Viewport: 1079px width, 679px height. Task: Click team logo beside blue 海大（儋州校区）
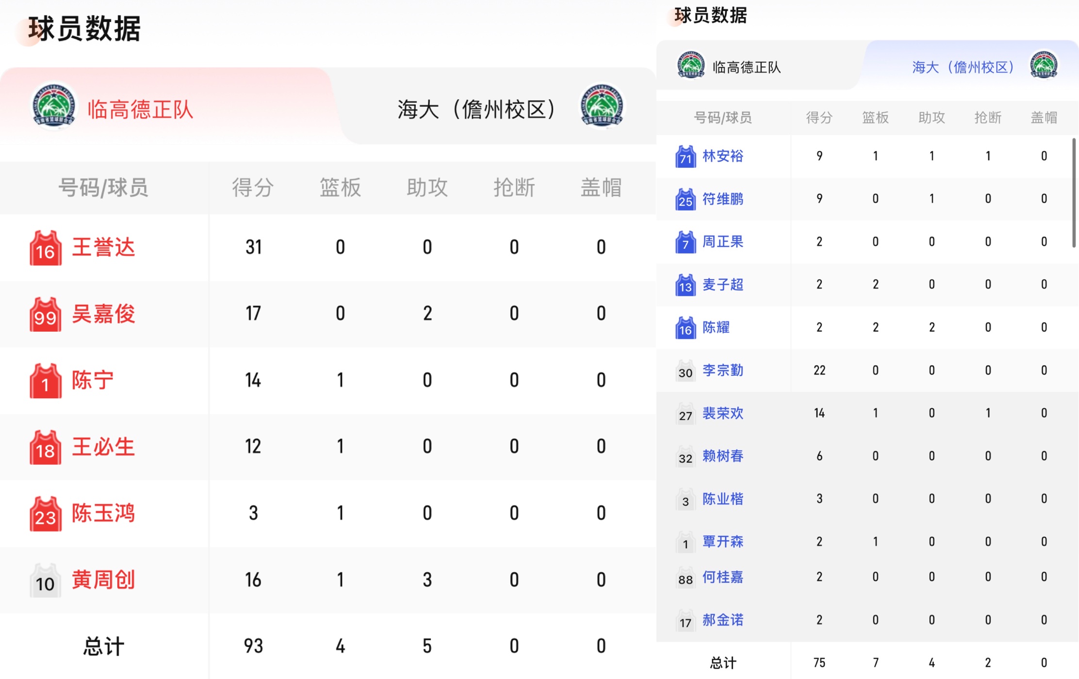1044,65
